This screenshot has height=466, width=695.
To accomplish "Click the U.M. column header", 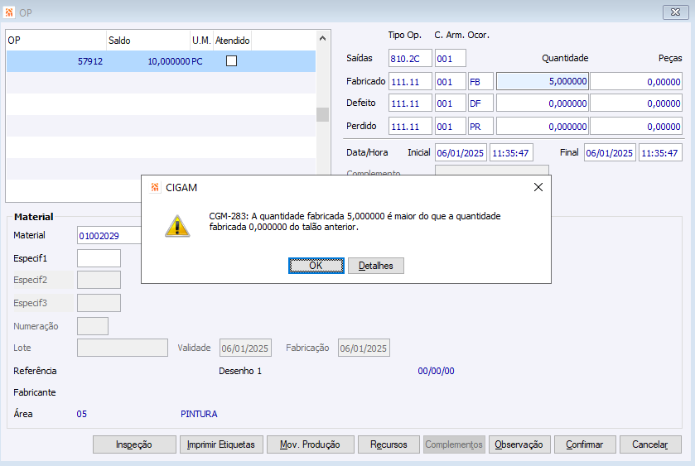I will click(201, 41).
